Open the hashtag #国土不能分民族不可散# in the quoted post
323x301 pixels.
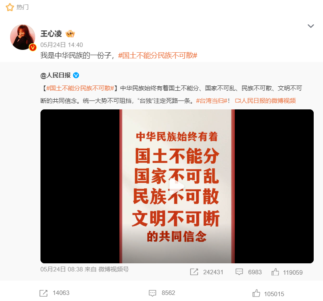click(80, 88)
